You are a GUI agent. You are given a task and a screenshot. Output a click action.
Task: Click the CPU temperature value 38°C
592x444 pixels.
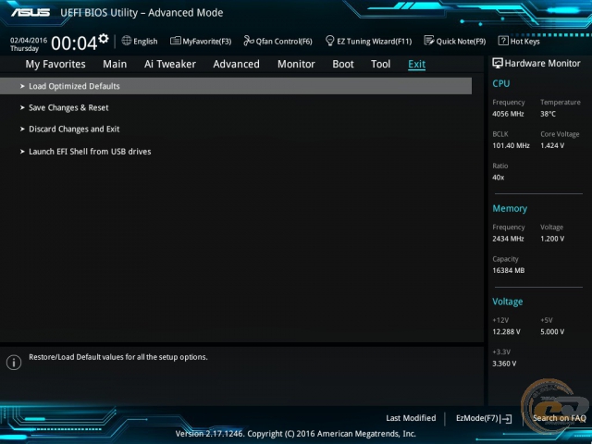click(x=548, y=114)
